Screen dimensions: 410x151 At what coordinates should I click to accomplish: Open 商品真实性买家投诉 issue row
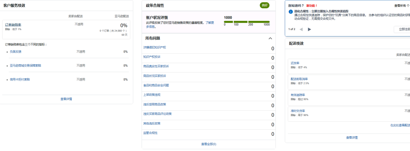tap(209, 67)
